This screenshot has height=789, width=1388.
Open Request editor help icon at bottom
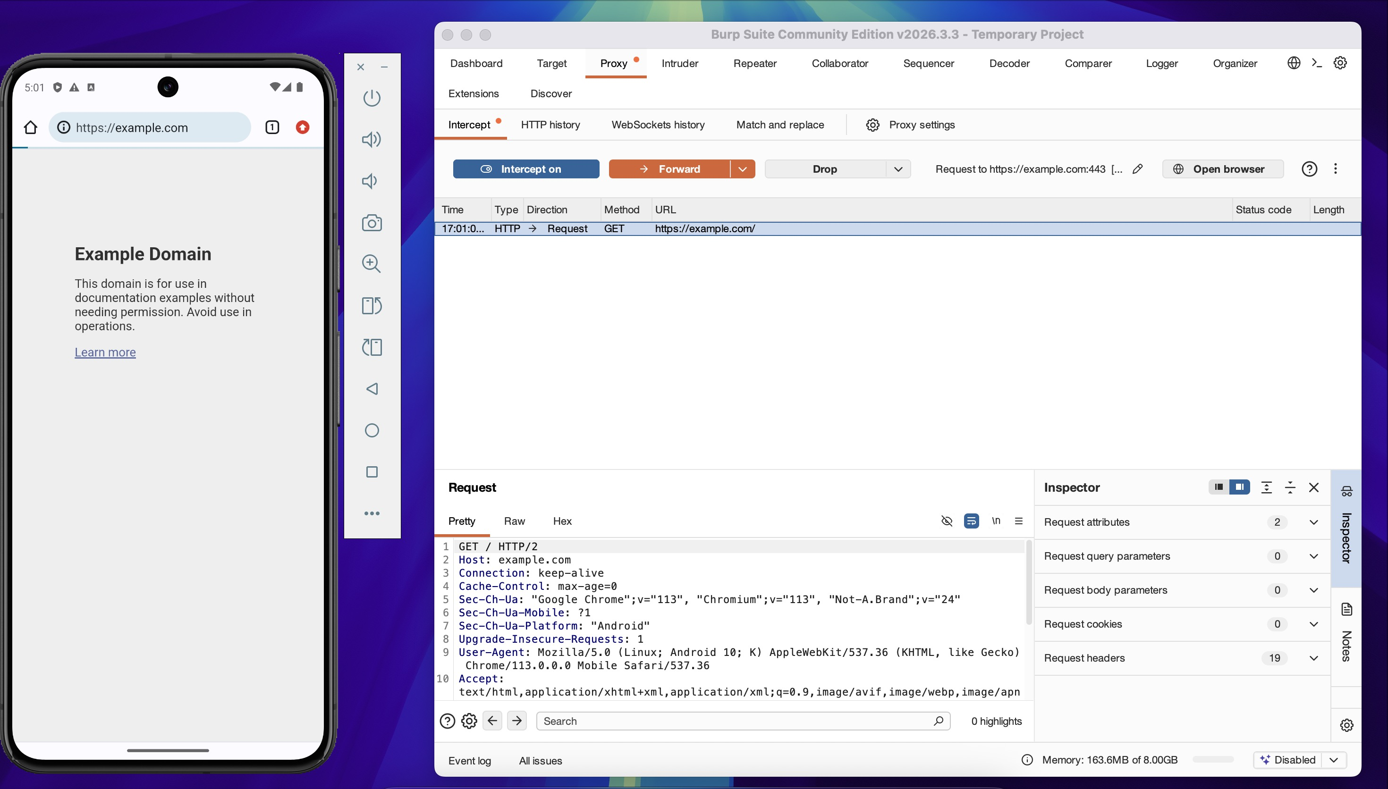point(447,721)
